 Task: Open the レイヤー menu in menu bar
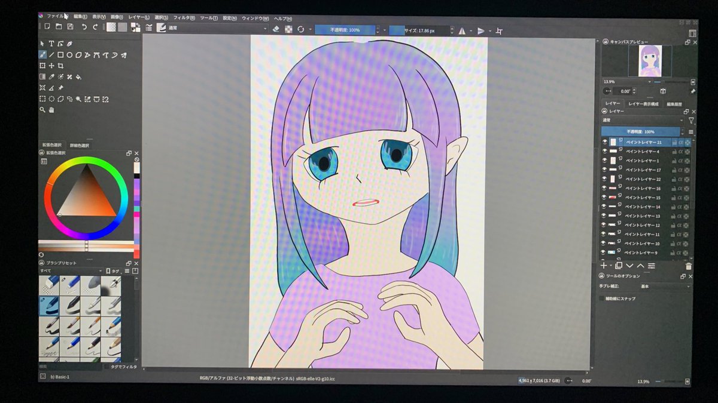[139, 17]
